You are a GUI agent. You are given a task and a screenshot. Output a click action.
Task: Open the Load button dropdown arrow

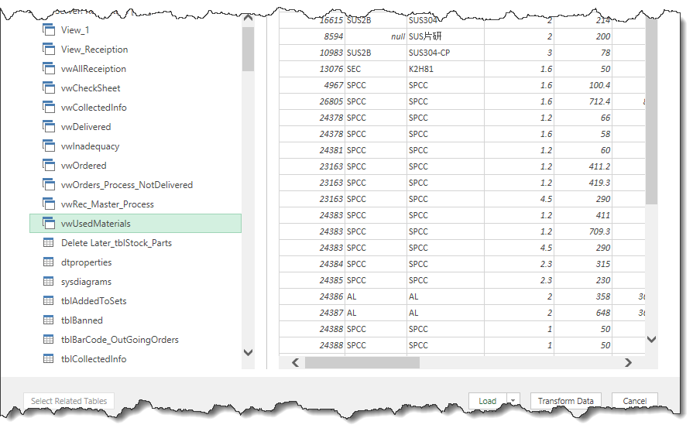[513, 400]
